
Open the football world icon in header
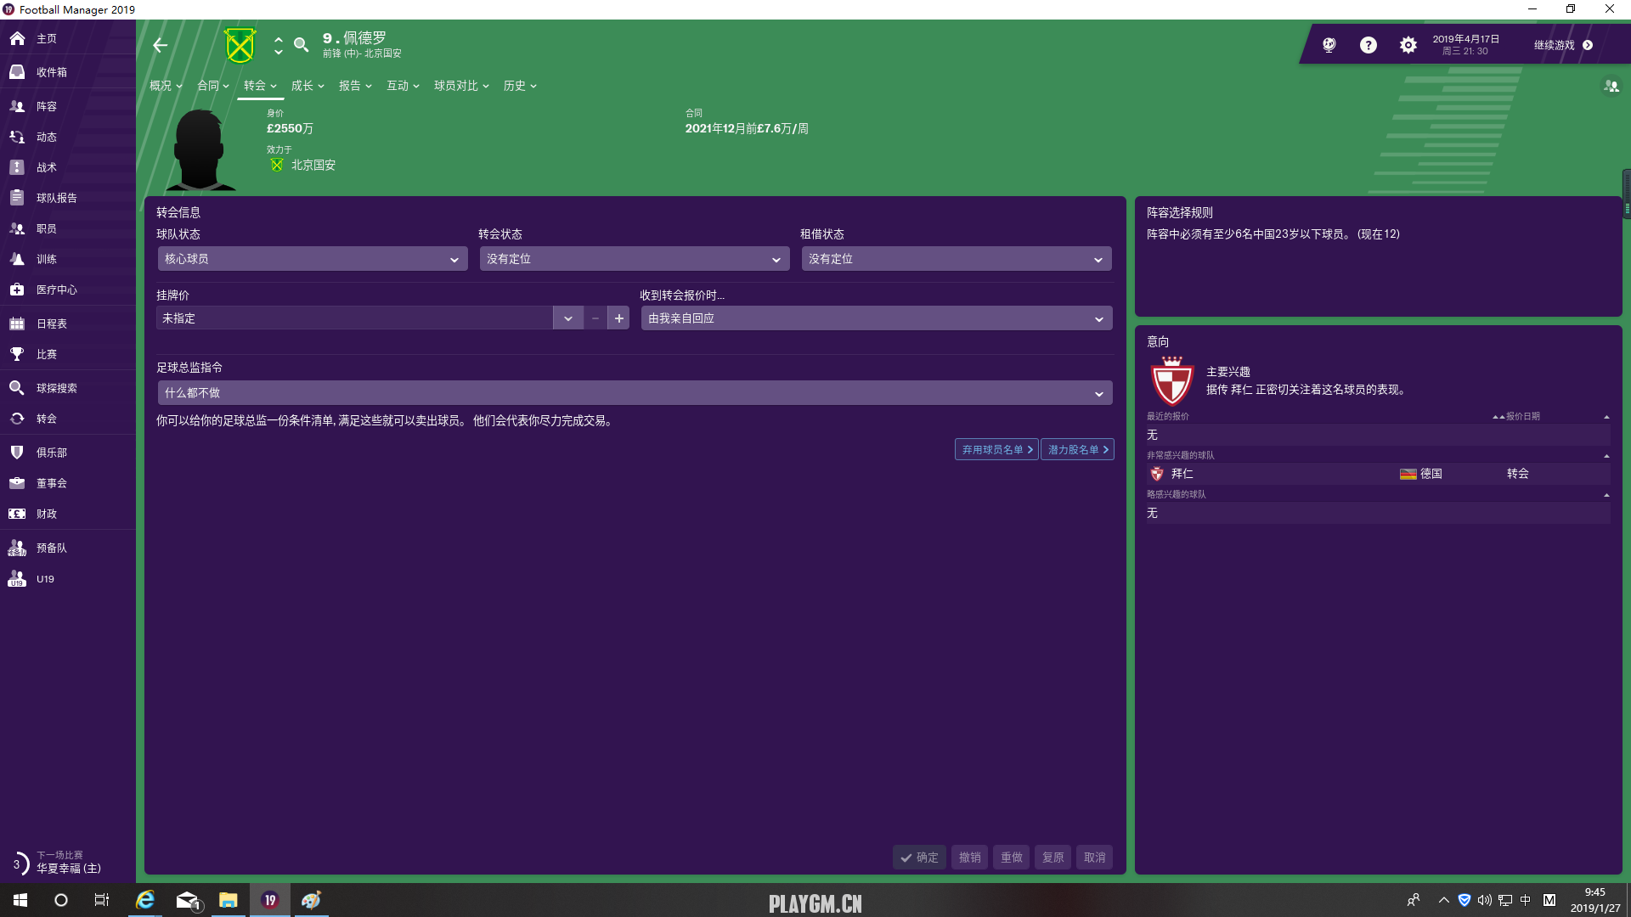[x=1329, y=45]
